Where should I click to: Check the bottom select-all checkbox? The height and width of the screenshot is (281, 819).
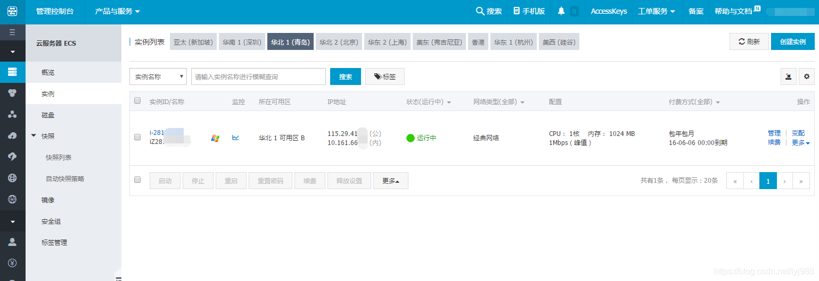137,180
